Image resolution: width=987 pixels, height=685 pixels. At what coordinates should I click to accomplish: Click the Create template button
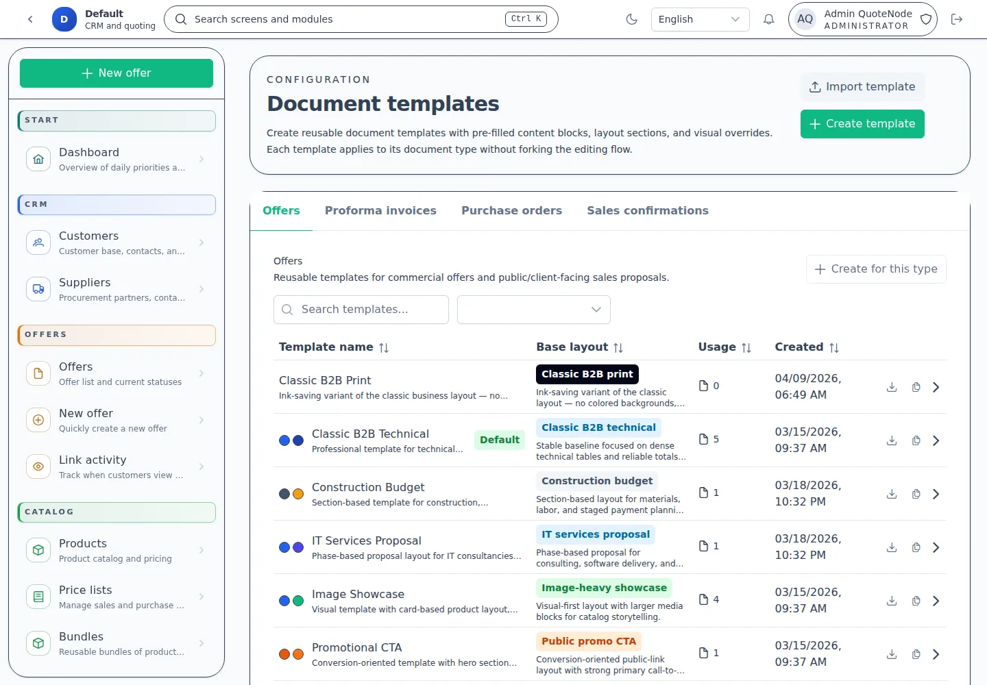[x=862, y=124]
